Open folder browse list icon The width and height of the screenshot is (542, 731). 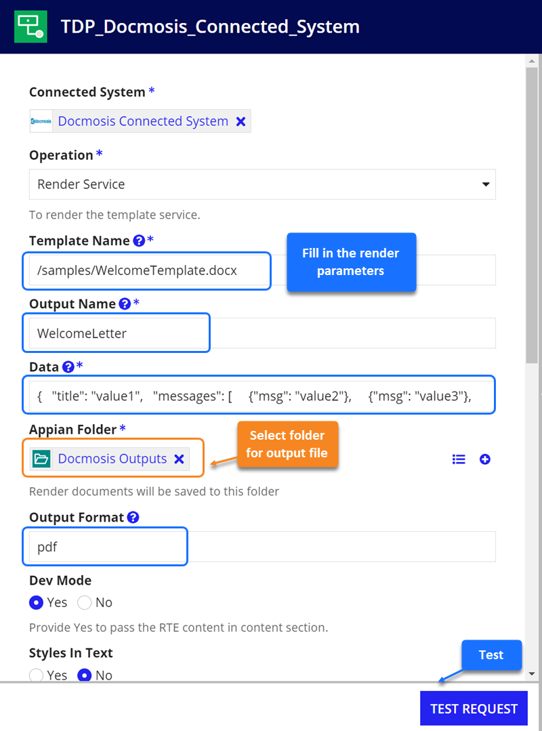coord(459,459)
